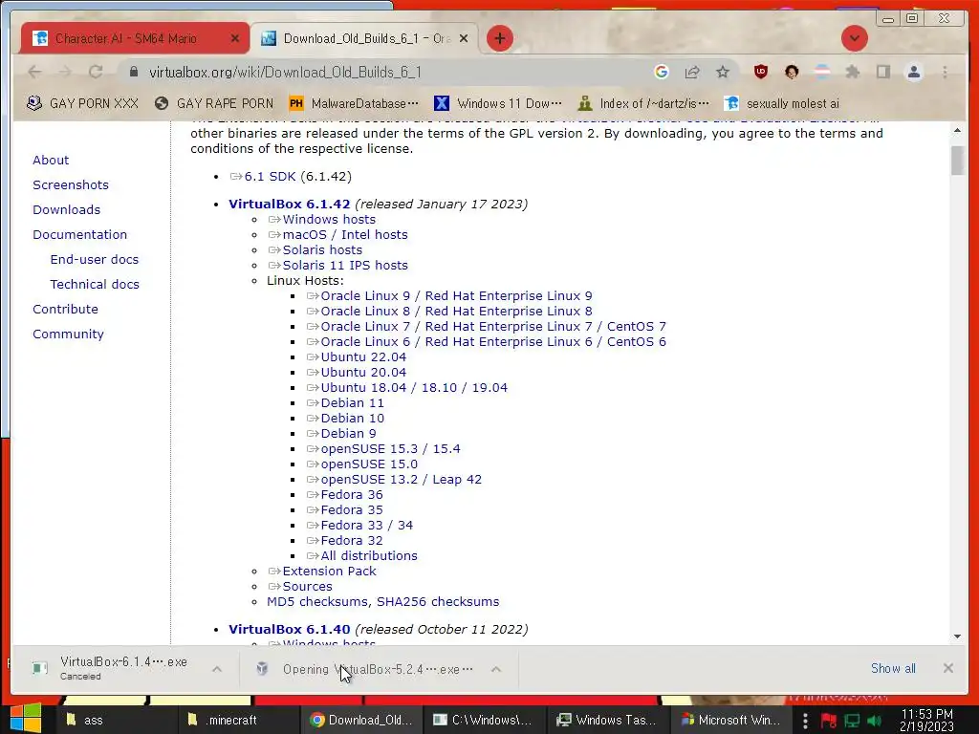Image resolution: width=979 pixels, height=734 pixels.
Task: Download the Oracle Linux 9 package
Action: tap(456, 296)
